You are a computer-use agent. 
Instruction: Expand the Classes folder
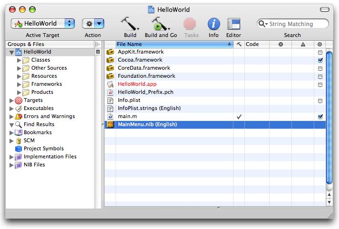(x=19, y=60)
